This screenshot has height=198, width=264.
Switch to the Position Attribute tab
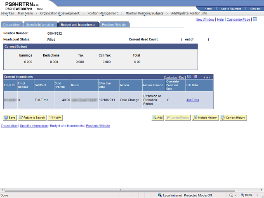tap(114, 25)
